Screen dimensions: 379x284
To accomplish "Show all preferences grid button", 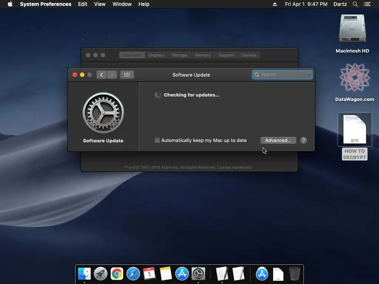I will (127, 75).
